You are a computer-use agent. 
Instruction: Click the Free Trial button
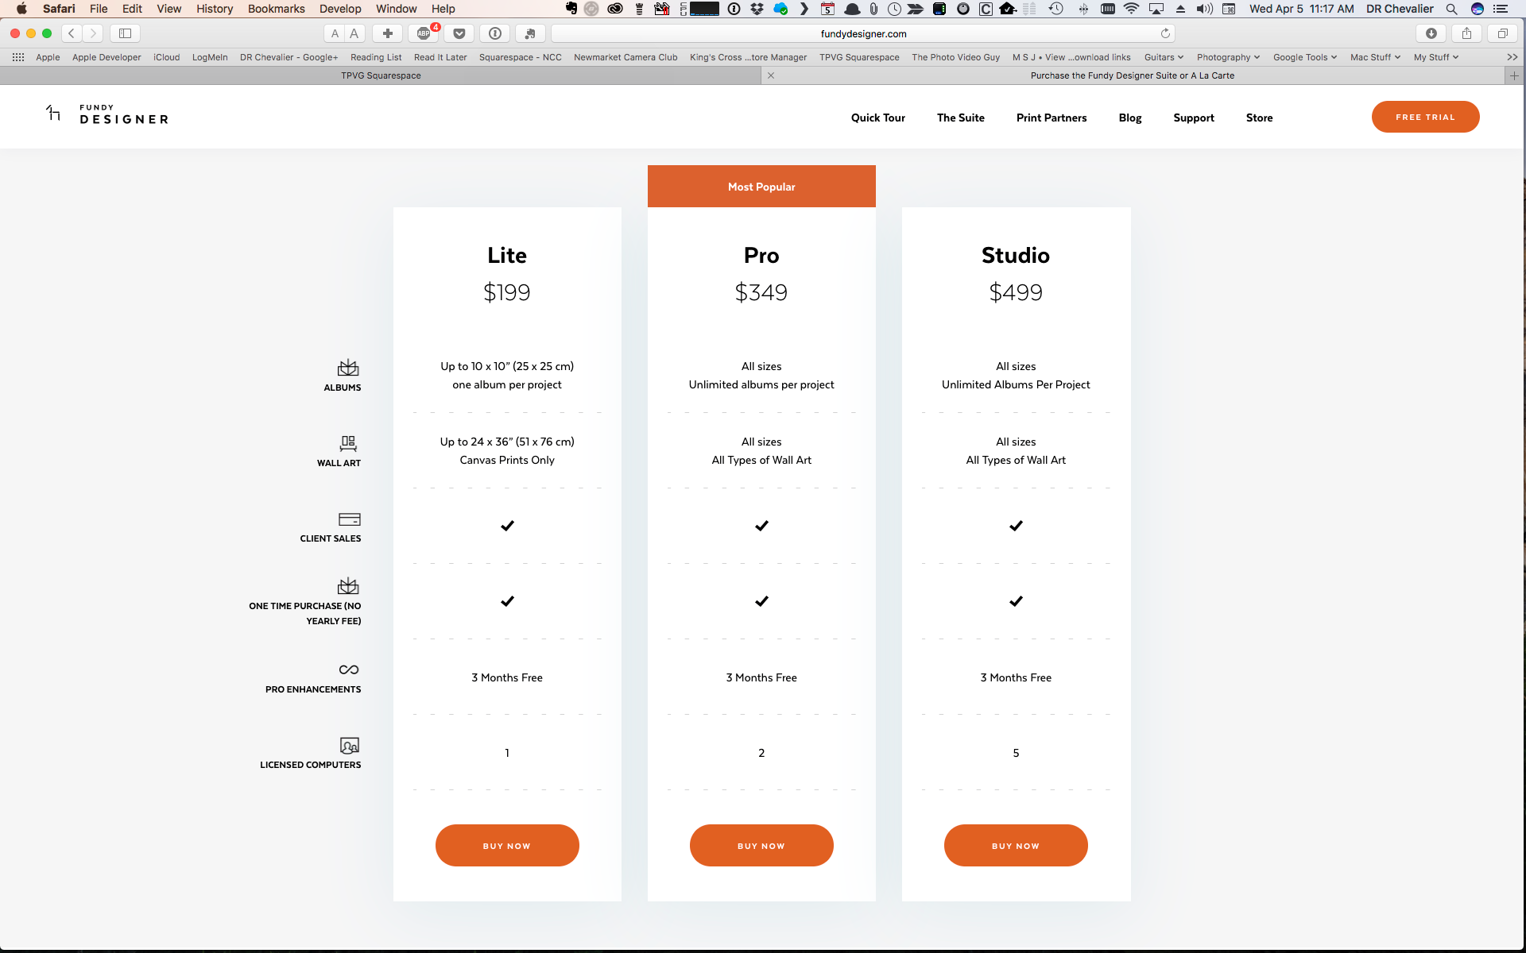[1425, 117]
